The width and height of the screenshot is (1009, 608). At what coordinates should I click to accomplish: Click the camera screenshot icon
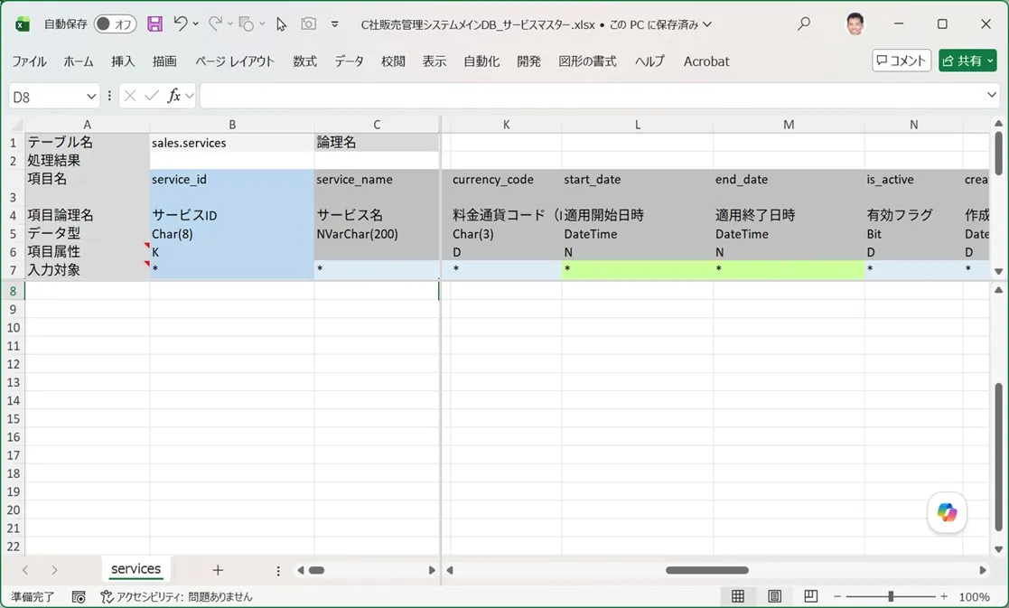308,23
